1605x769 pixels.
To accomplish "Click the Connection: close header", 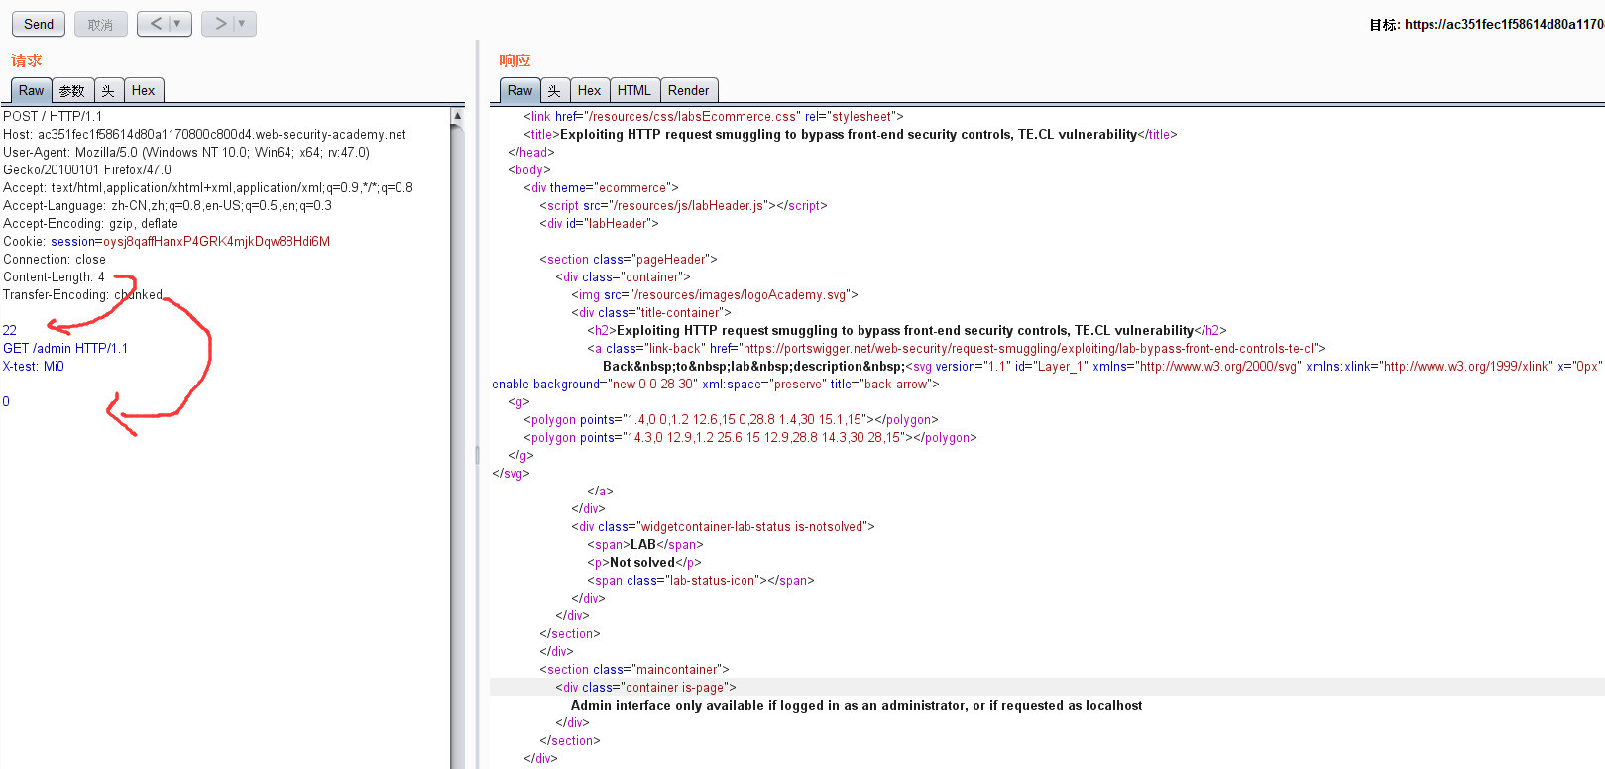I will tap(55, 259).
